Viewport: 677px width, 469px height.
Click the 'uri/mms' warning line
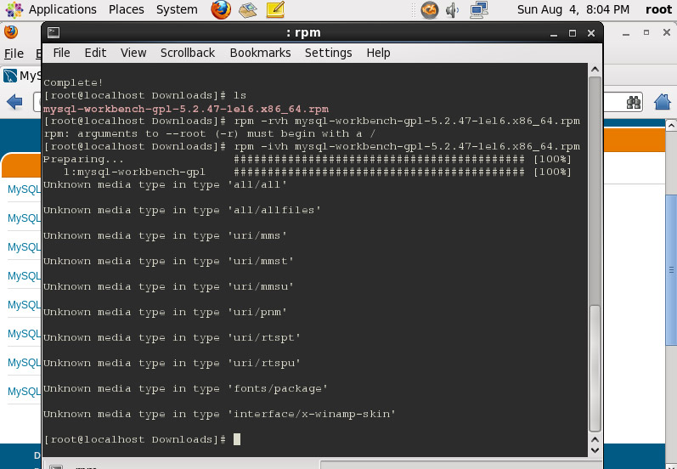pos(165,236)
